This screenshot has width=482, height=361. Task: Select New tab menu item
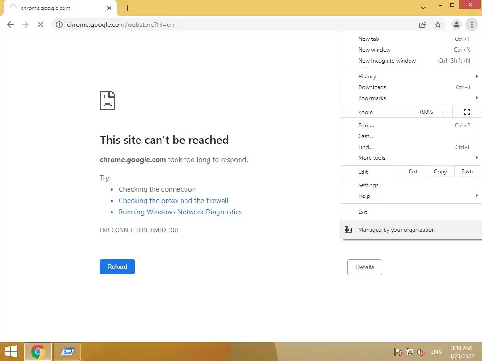(x=411, y=39)
